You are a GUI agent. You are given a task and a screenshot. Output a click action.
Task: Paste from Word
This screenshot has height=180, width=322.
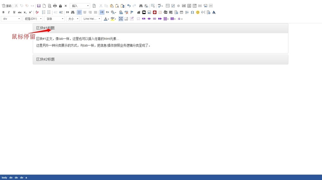122,6
